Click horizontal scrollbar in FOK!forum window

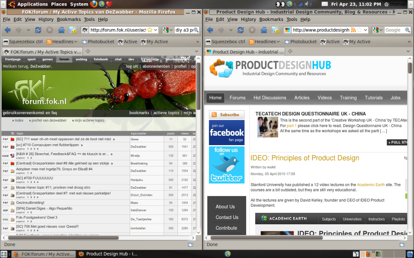(63, 238)
